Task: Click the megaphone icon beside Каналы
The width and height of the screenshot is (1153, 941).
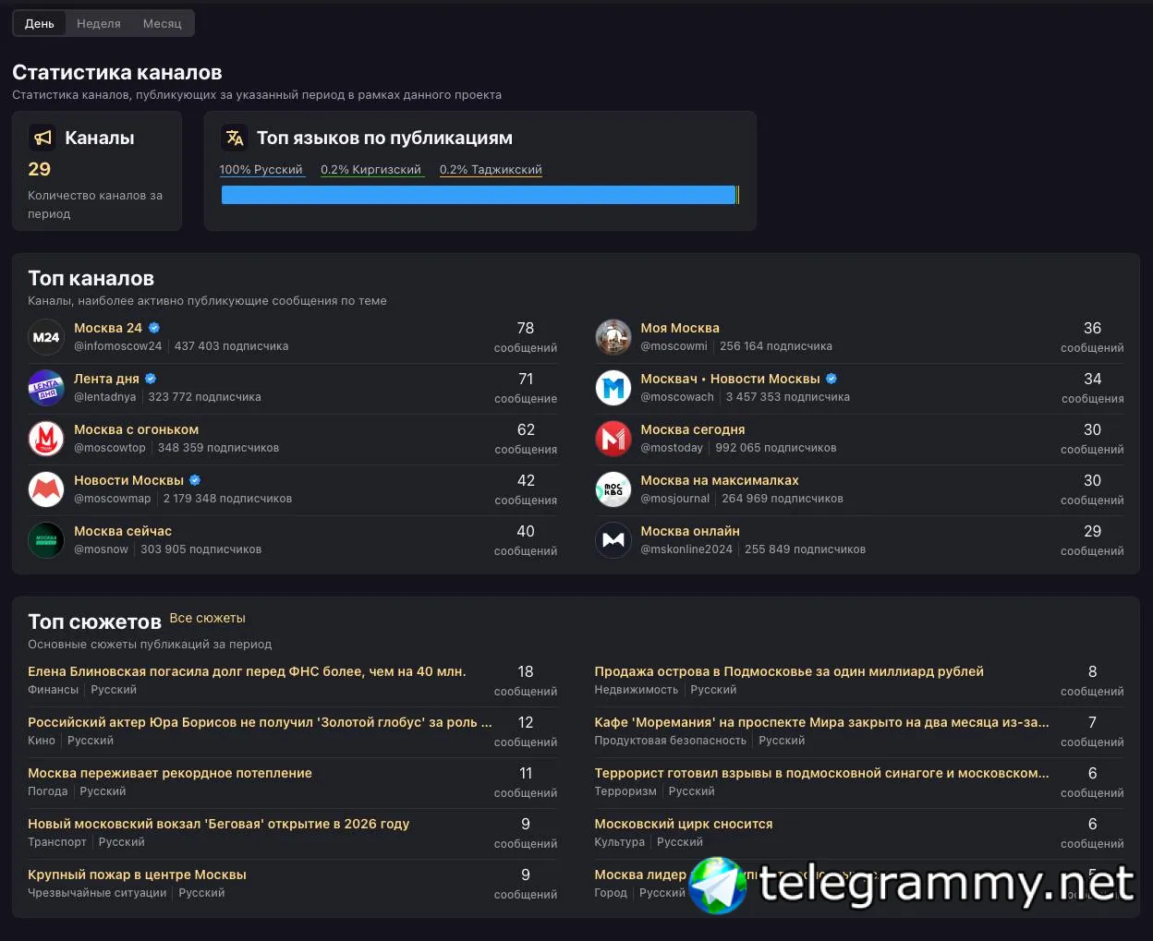Action: click(x=42, y=138)
